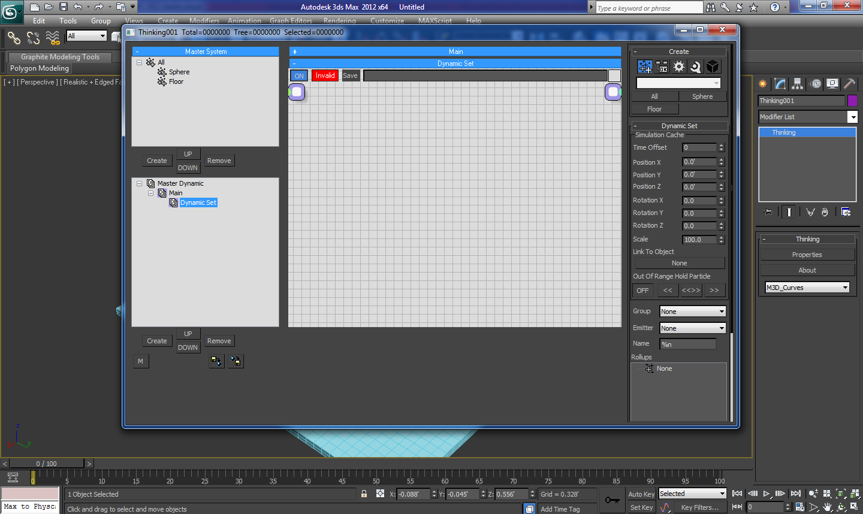Click the Make Unique icon under stack
Viewport: 863px width, 514px height.
pyautogui.click(x=810, y=212)
